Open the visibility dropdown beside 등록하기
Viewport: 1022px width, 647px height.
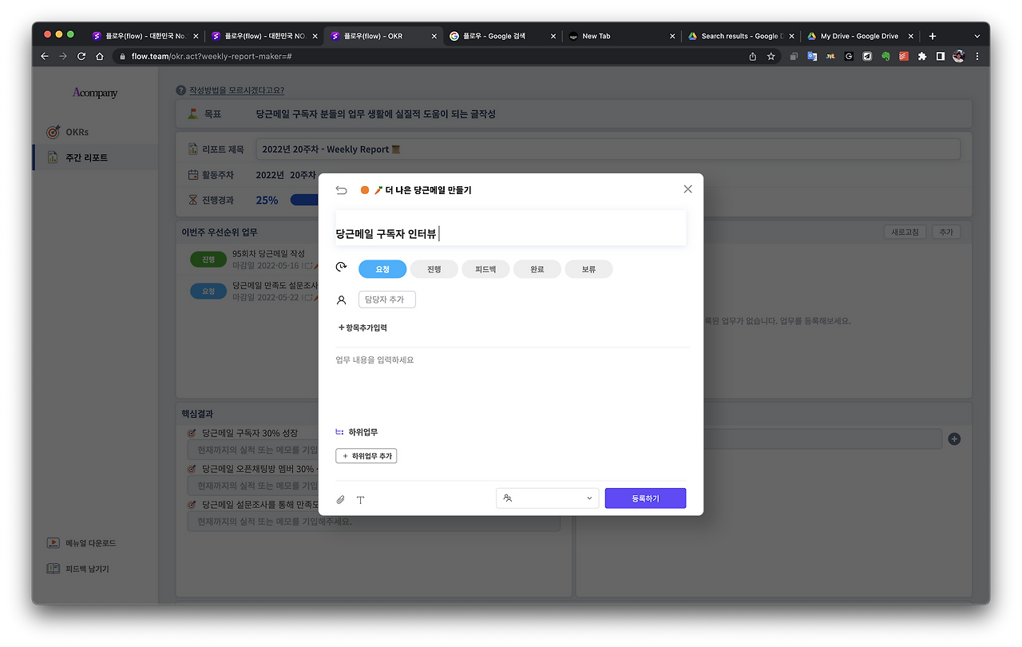coord(548,498)
